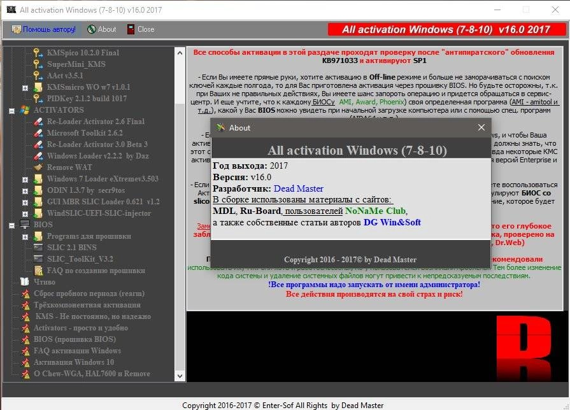Click the MDL text in About dialog

[224, 211]
